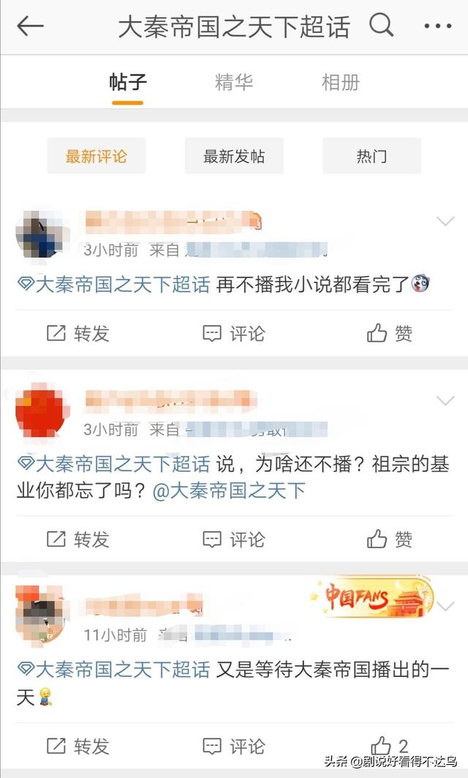Go back with the left arrow icon

tap(30, 26)
